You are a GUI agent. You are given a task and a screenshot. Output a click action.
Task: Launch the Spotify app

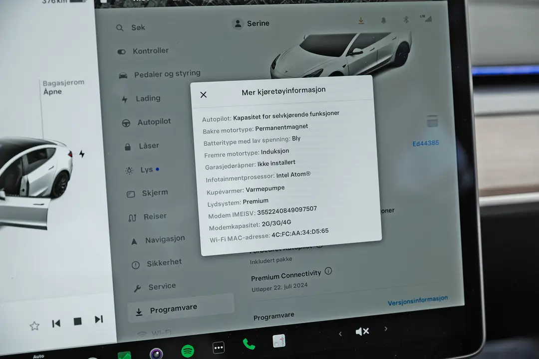pyautogui.click(x=188, y=351)
